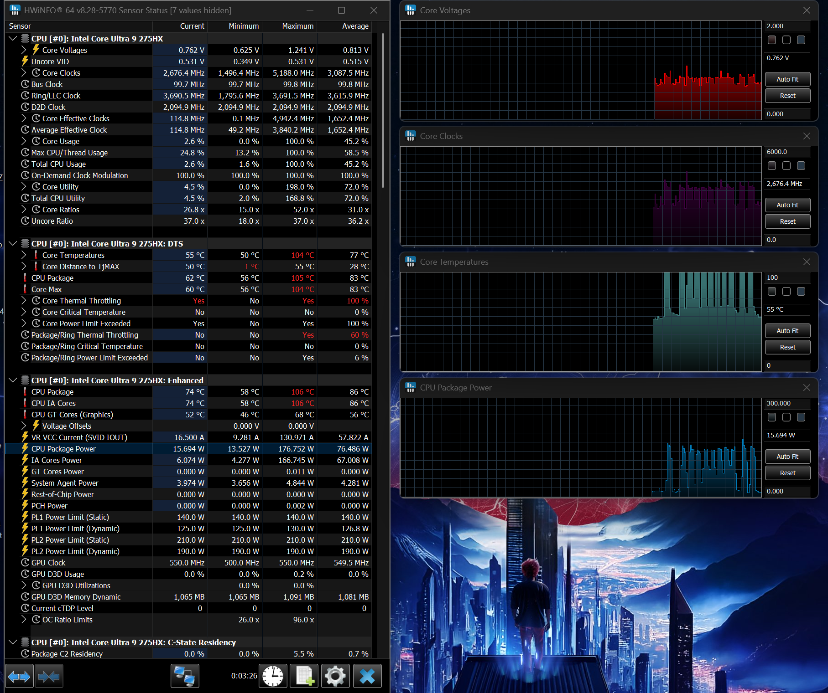This screenshot has width=828, height=693.
Task: Collapse CPU [#0] Intel Core Ultra 9 275HX group
Action: [13, 38]
